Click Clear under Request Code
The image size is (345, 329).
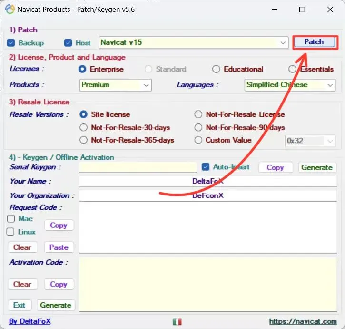(22, 247)
